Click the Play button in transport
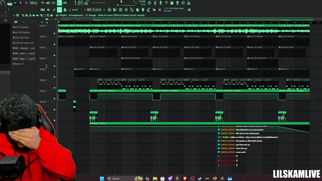 pos(15,3)
